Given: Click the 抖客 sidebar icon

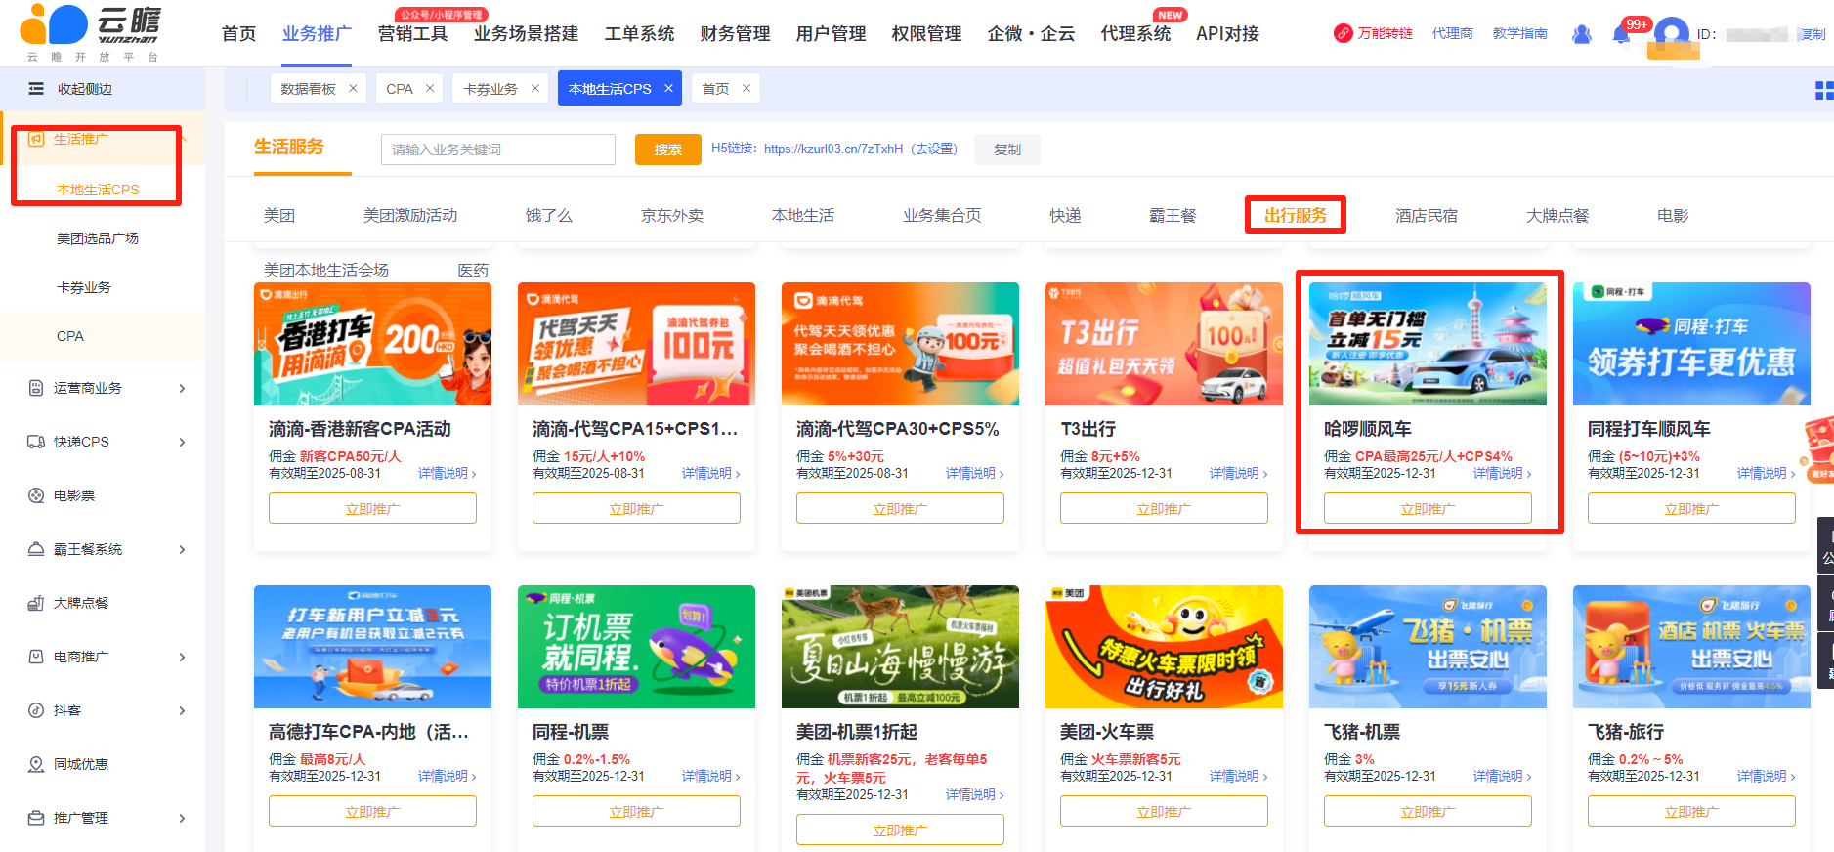Looking at the screenshot, I should tap(36, 710).
